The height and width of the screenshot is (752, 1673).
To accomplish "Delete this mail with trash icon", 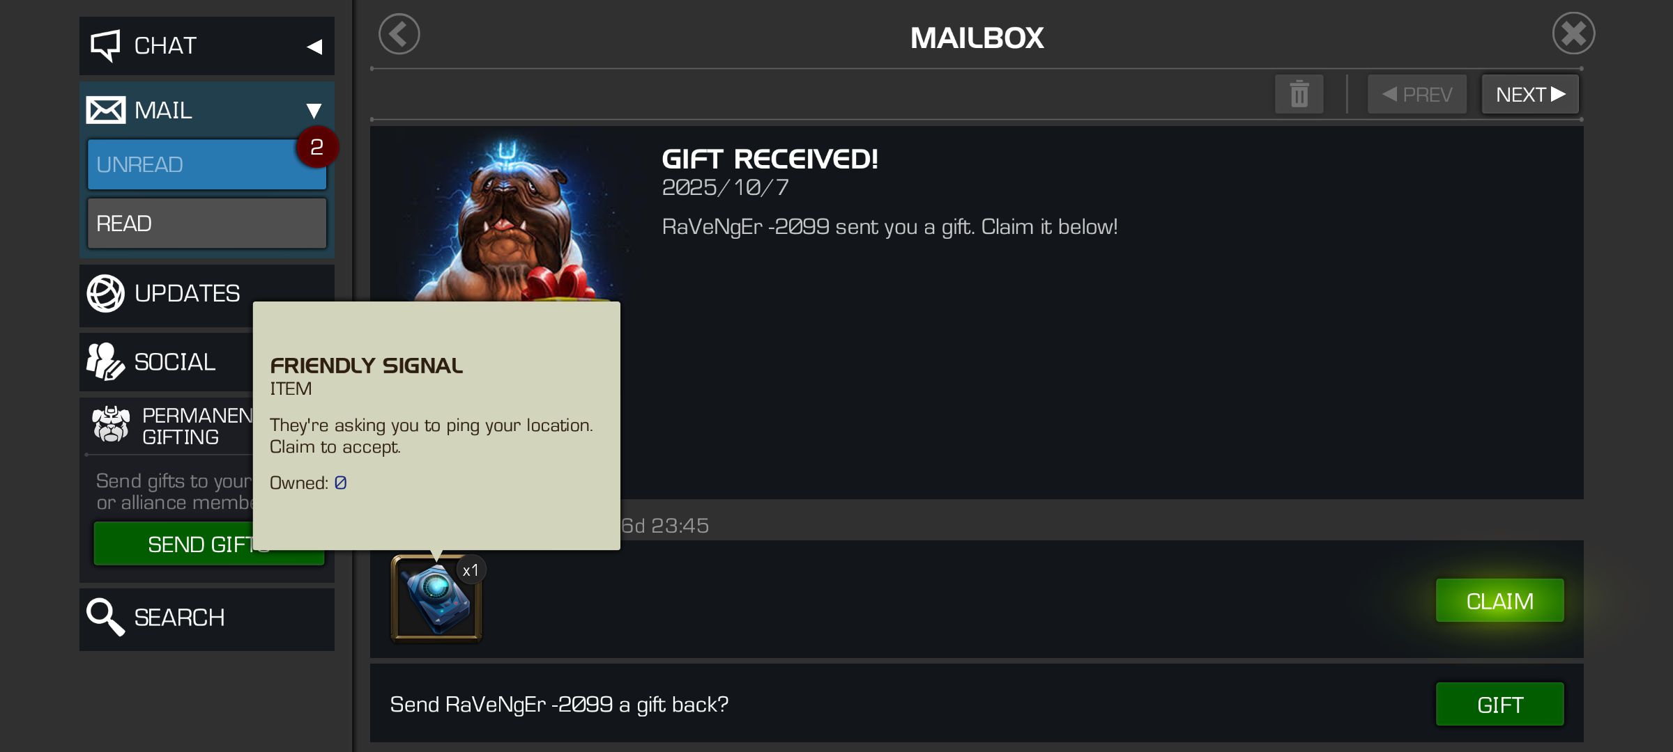I will click(x=1299, y=94).
